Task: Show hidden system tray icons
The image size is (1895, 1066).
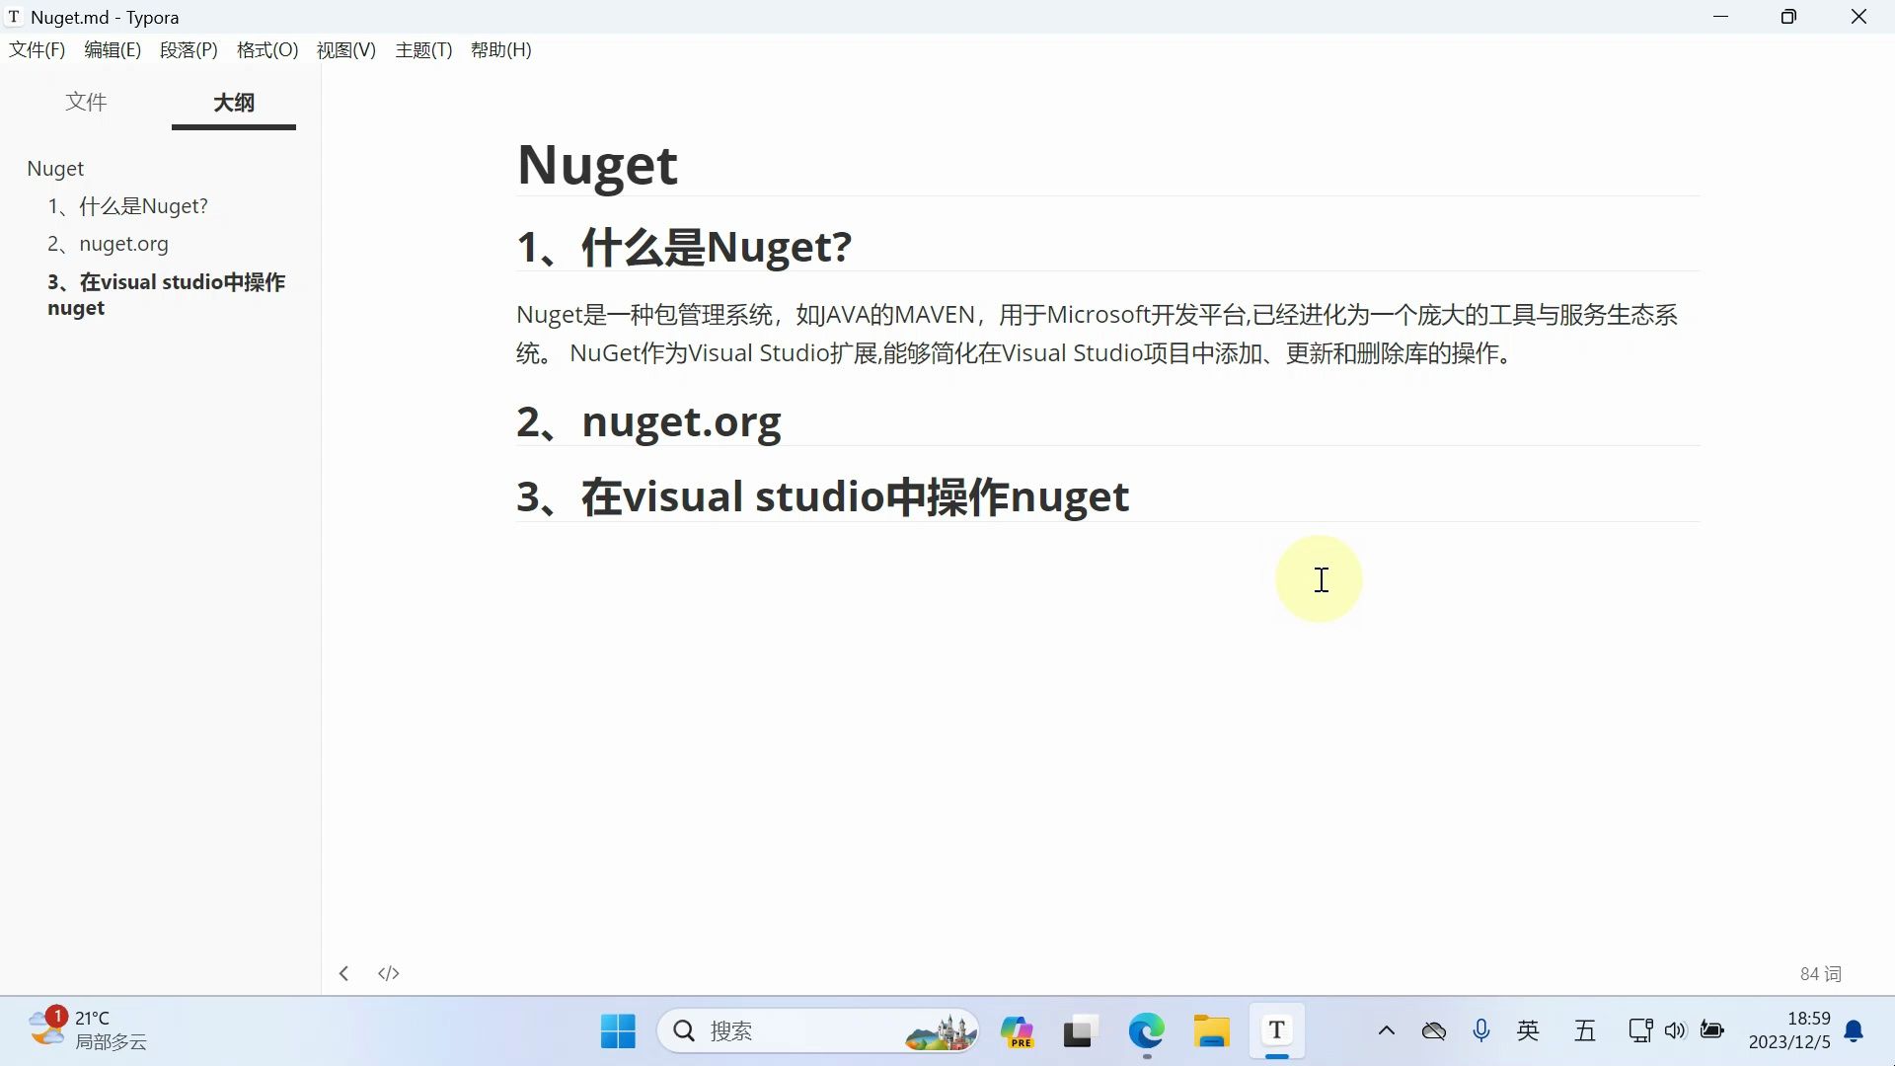Action: tap(1387, 1031)
